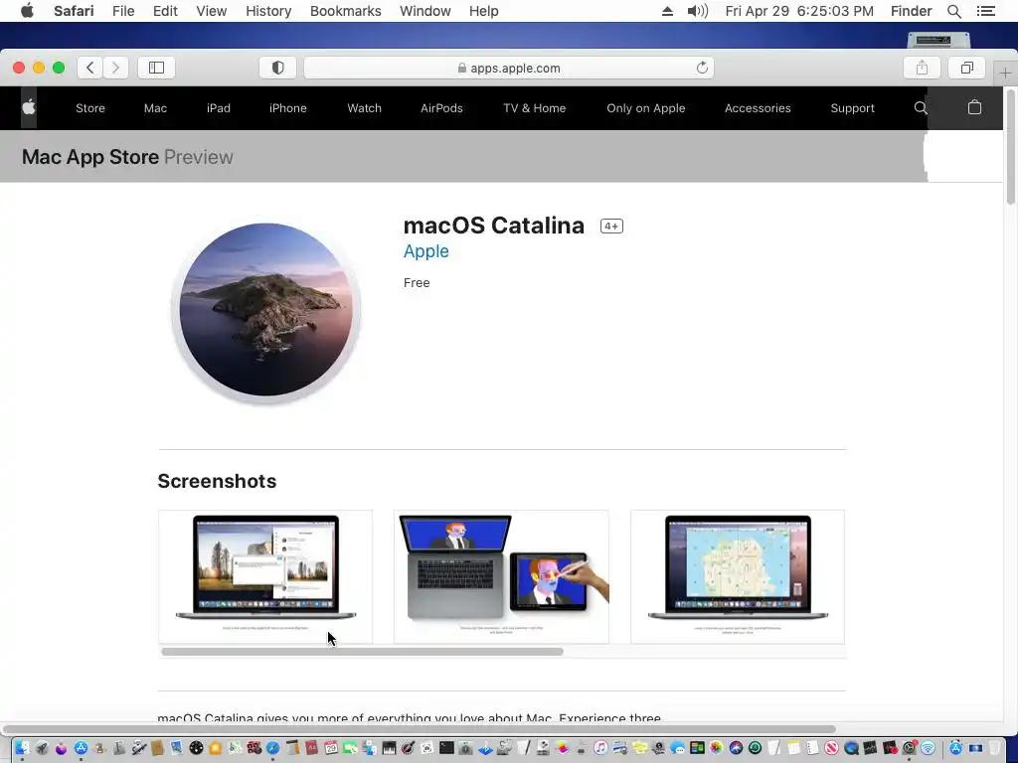Go to AirPods in Apple navigation

(x=441, y=108)
